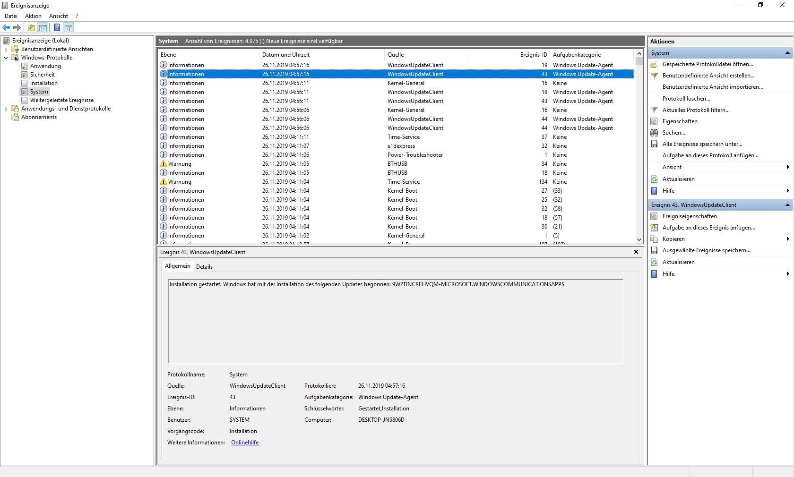Open the Ansicht menu in the menu bar
Viewport: 794px width, 477px height.
[59, 16]
